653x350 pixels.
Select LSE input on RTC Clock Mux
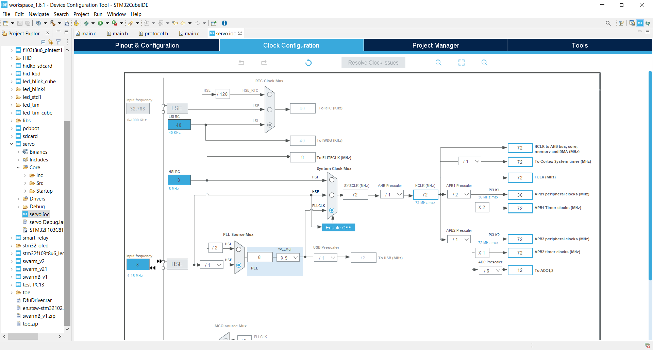(x=270, y=110)
